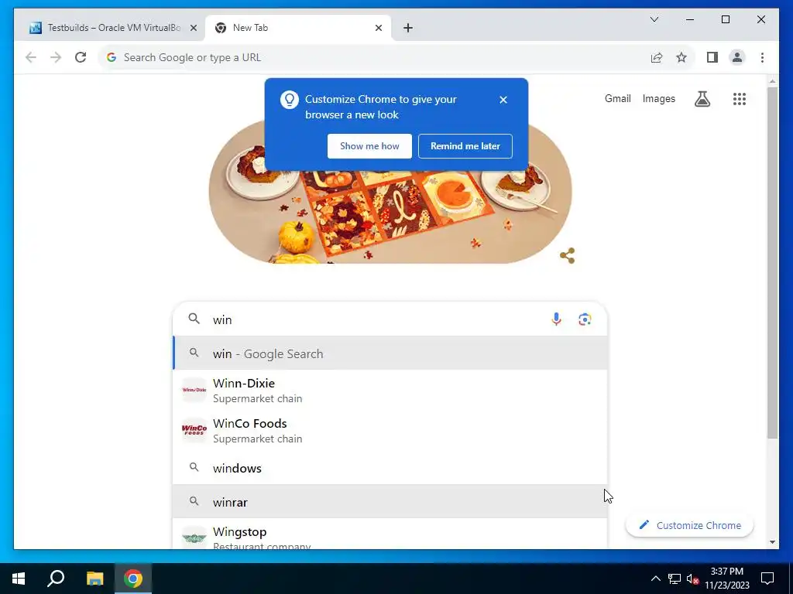This screenshot has height=594, width=793.
Task: Close the New Tab tab
Action: click(x=378, y=29)
